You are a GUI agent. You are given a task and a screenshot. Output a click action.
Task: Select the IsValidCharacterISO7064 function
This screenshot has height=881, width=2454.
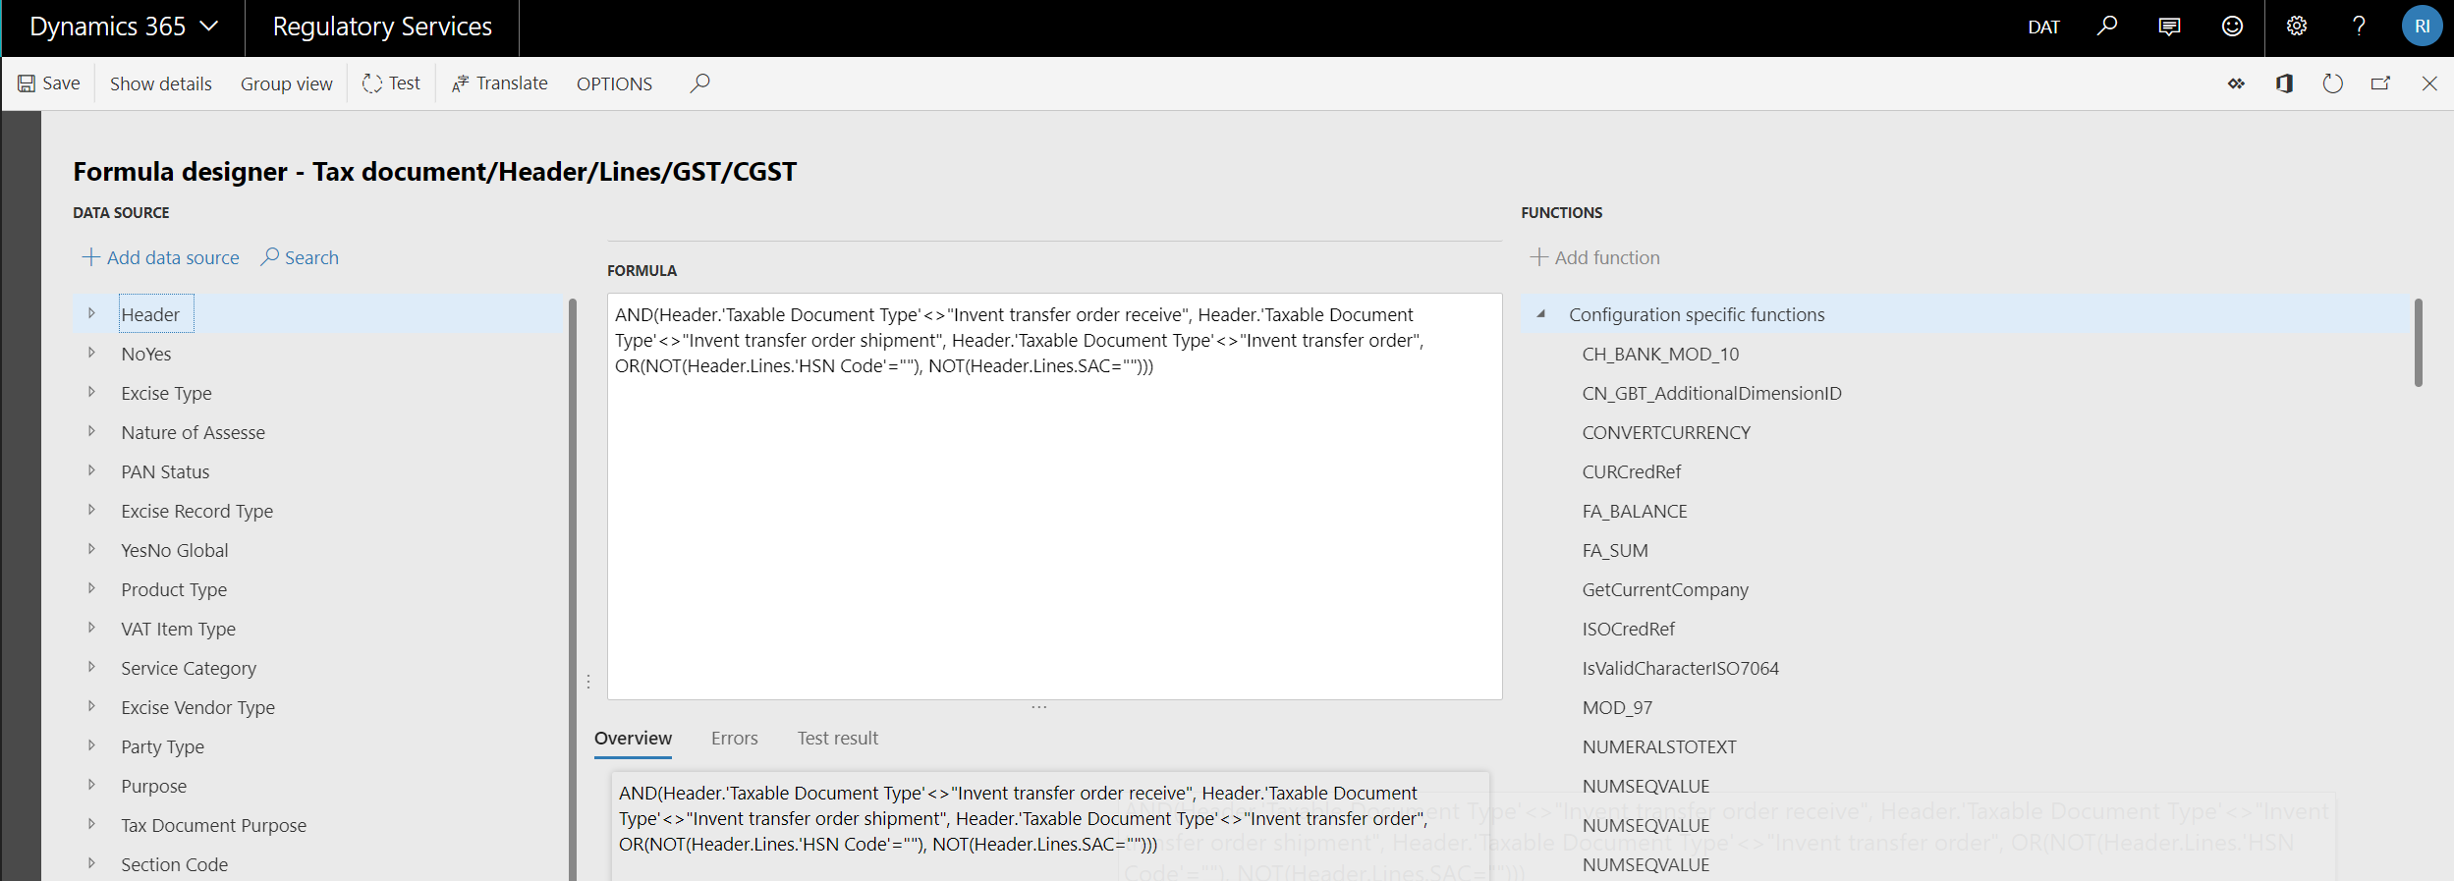[1680, 668]
